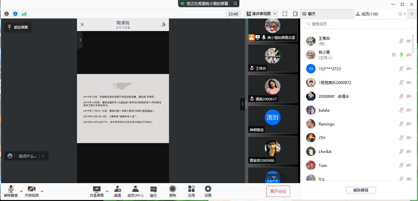Switch to the 聊天 chat tab
This screenshot has width=418, height=201.
(327, 14)
